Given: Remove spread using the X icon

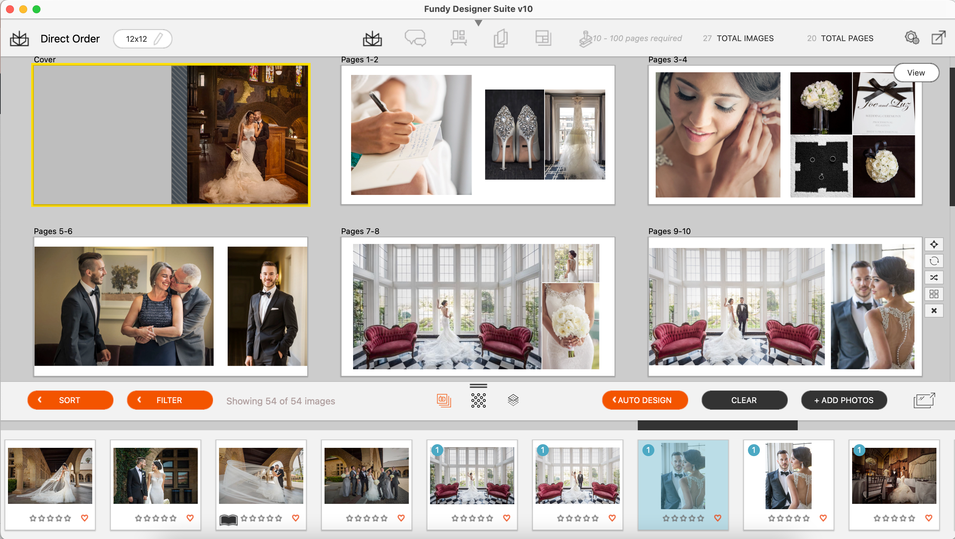Looking at the screenshot, I should click(x=934, y=310).
